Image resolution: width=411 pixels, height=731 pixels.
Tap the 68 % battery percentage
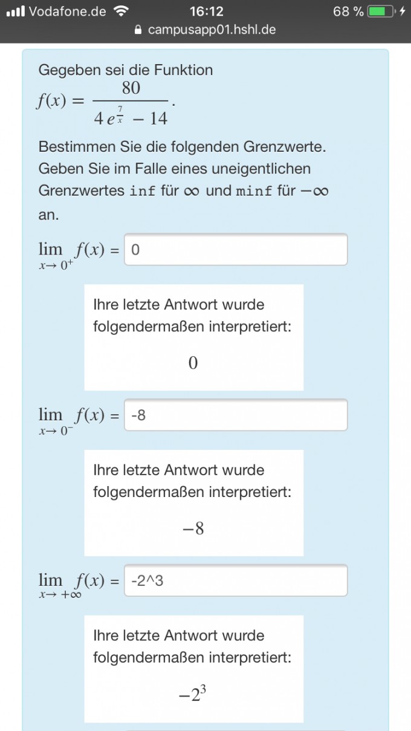coord(349,11)
